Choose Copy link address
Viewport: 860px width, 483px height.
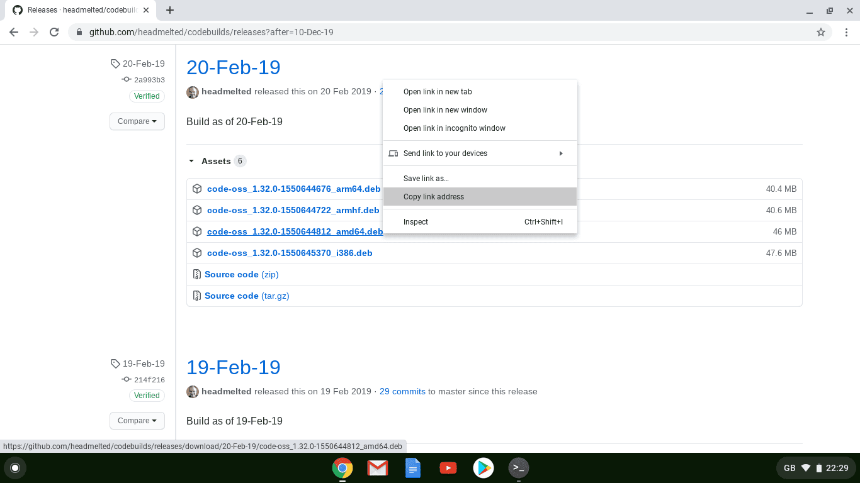pyautogui.click(x=480, y=197)
